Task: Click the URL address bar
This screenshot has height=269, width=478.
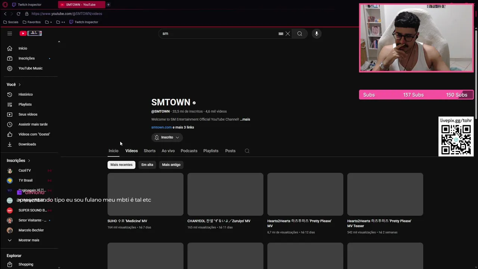Action: [67, 14]
